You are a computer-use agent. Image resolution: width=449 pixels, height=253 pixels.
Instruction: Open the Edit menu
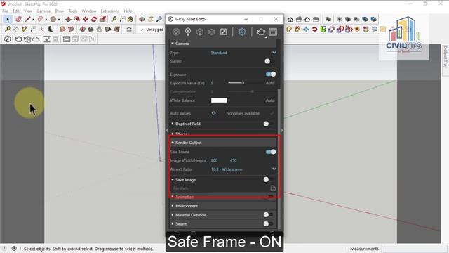point(16,11)
